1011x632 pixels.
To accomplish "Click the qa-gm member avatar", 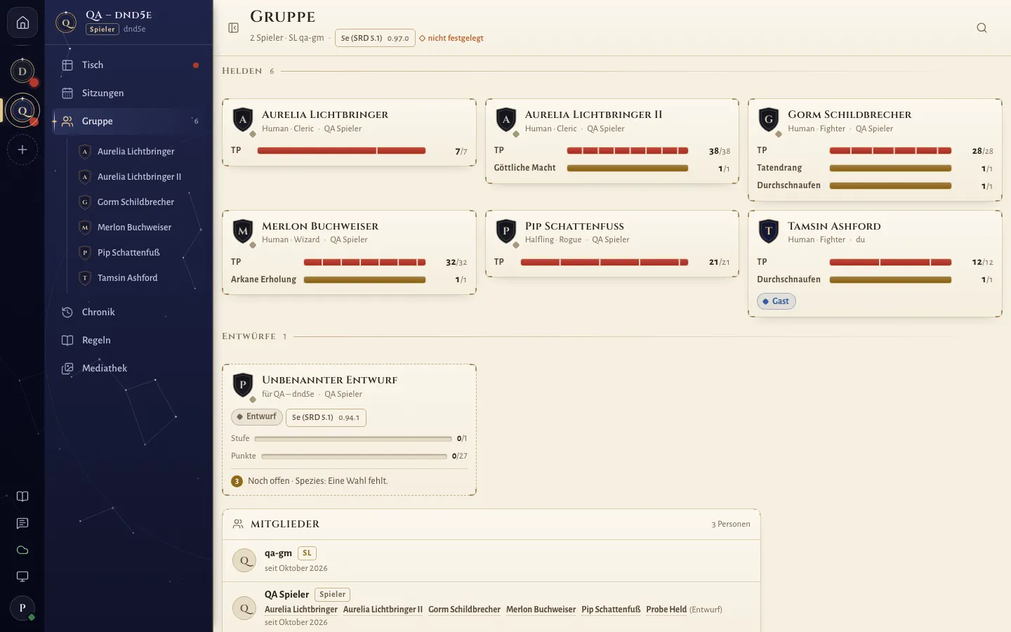I will [244, 560].
